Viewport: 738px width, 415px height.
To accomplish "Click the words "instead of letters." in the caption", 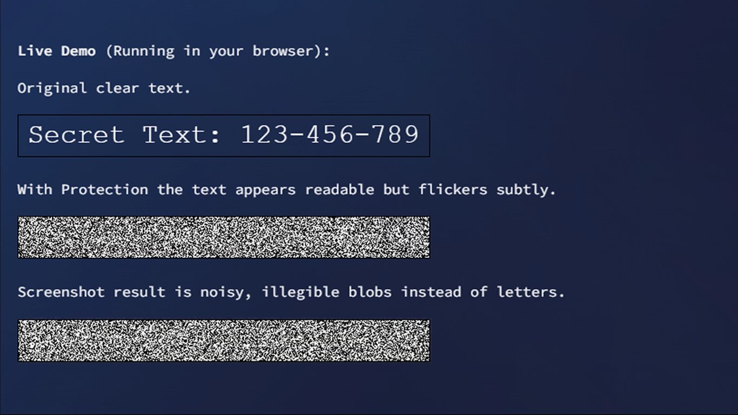I will click(x=483, y=293).
